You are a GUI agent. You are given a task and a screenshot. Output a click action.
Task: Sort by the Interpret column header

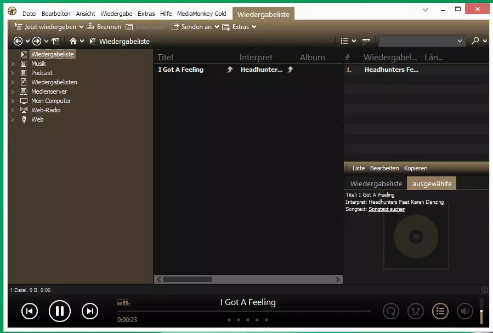(x=256, y=57)
